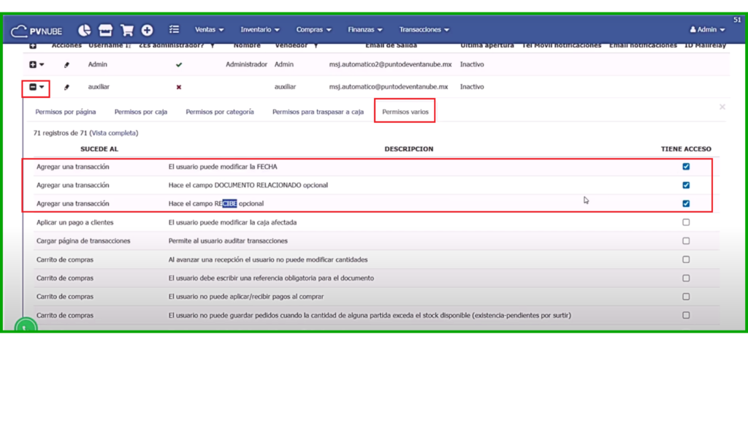The image size is (748, 421).
Task: Open the Admin user account dropdown
Action: click(707, 30)
